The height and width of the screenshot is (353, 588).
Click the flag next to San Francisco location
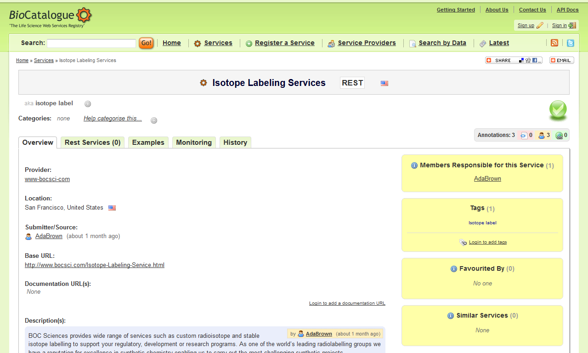(x=112, y=208)
